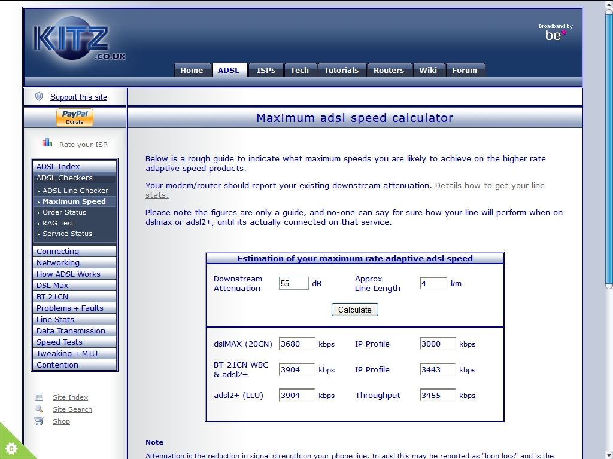
Task: Click the PayPal Donate button
Action: (x=75, y=117)
